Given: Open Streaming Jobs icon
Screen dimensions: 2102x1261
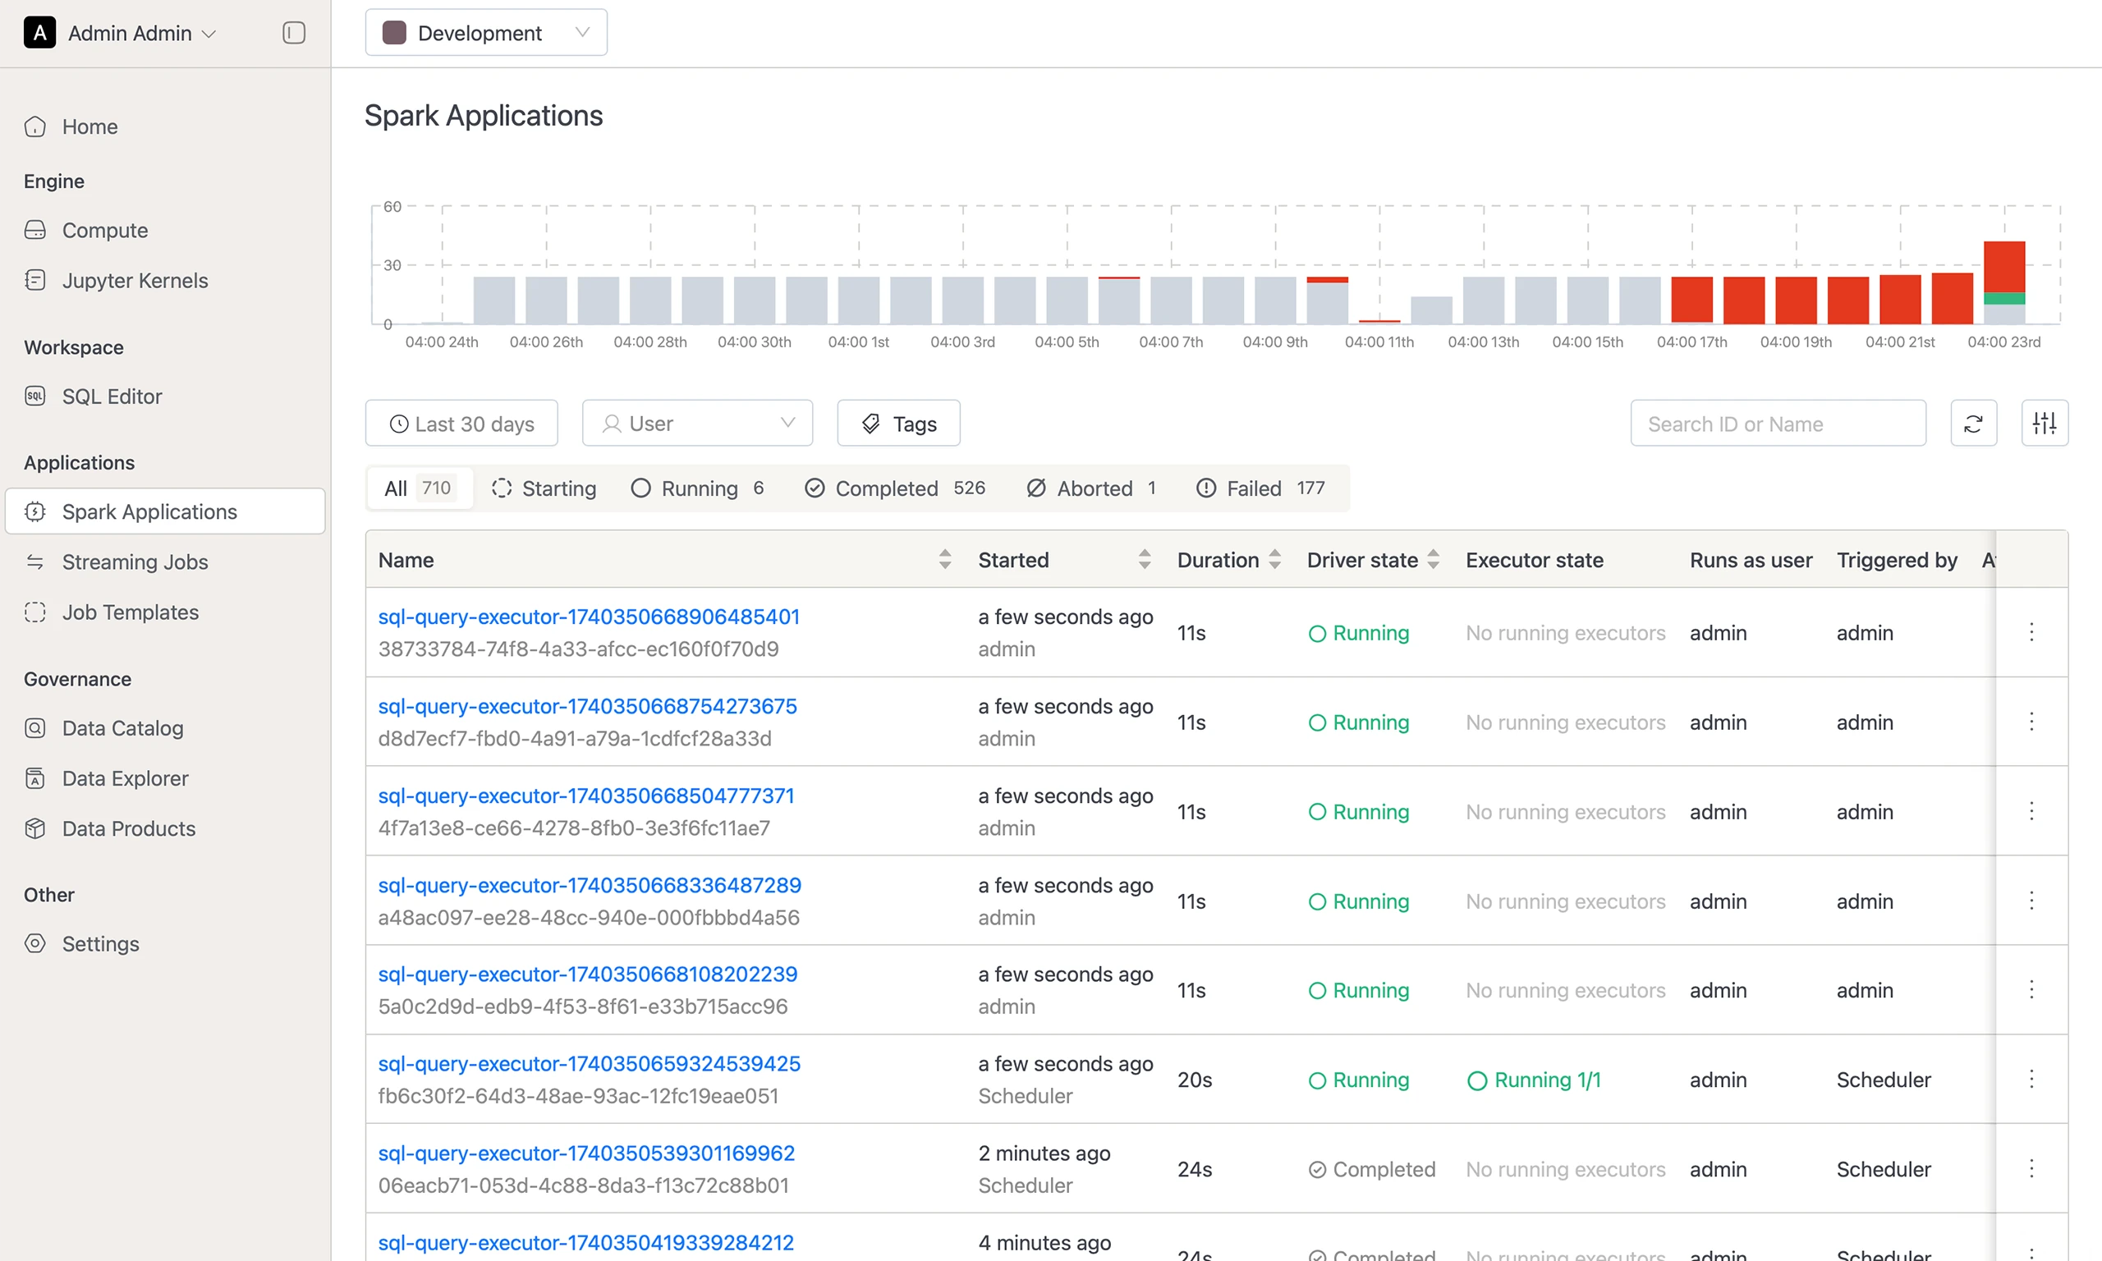Looking at the screenshot, I should 34,562.
